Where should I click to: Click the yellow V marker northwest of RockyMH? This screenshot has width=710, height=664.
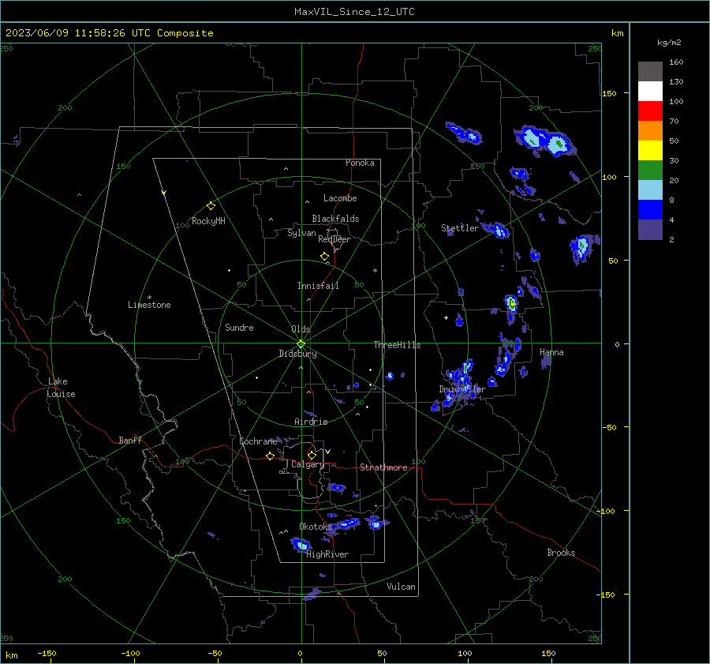tap(164, 193)
